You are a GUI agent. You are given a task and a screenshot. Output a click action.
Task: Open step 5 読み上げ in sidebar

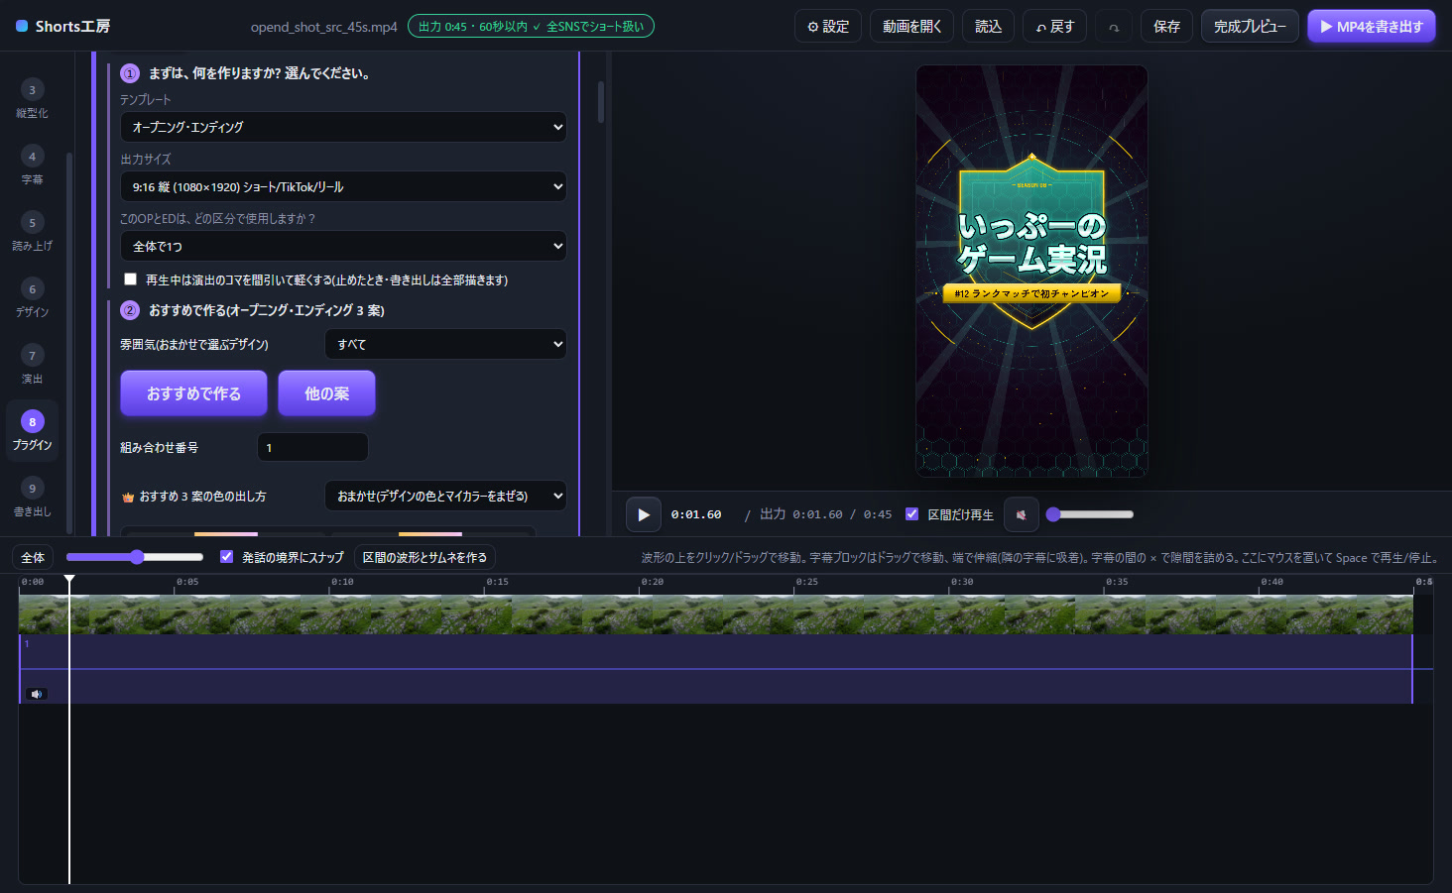click(32, 232)
